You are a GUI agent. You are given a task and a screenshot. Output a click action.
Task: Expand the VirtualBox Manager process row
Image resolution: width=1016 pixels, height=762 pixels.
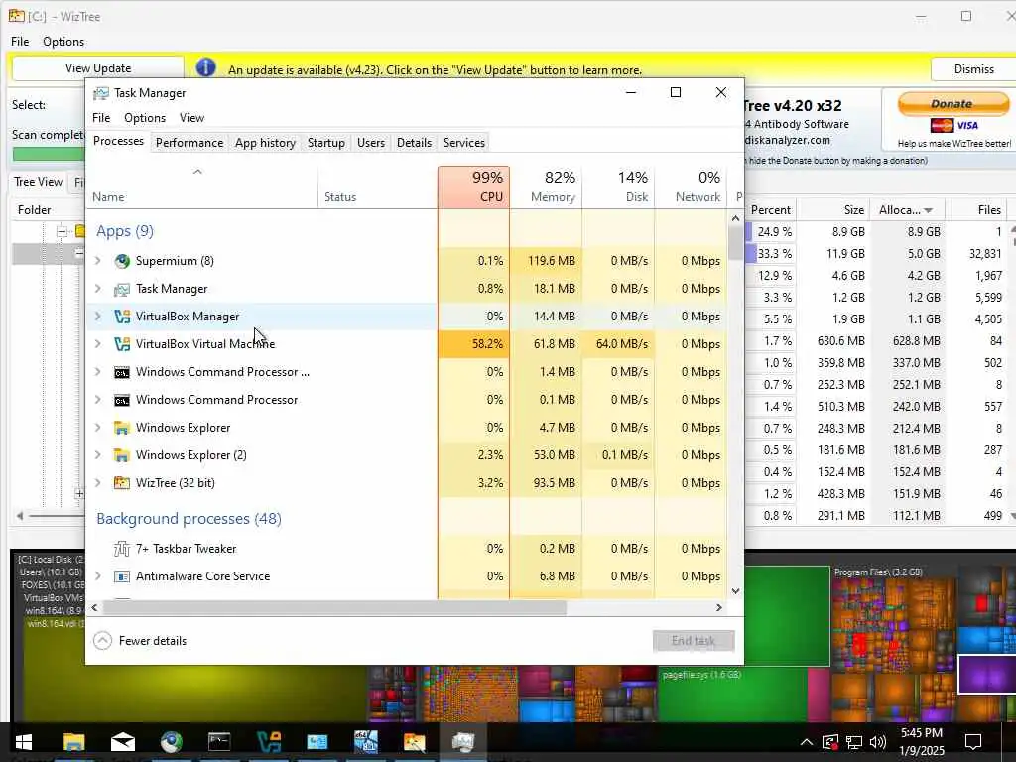click(98, 317)
